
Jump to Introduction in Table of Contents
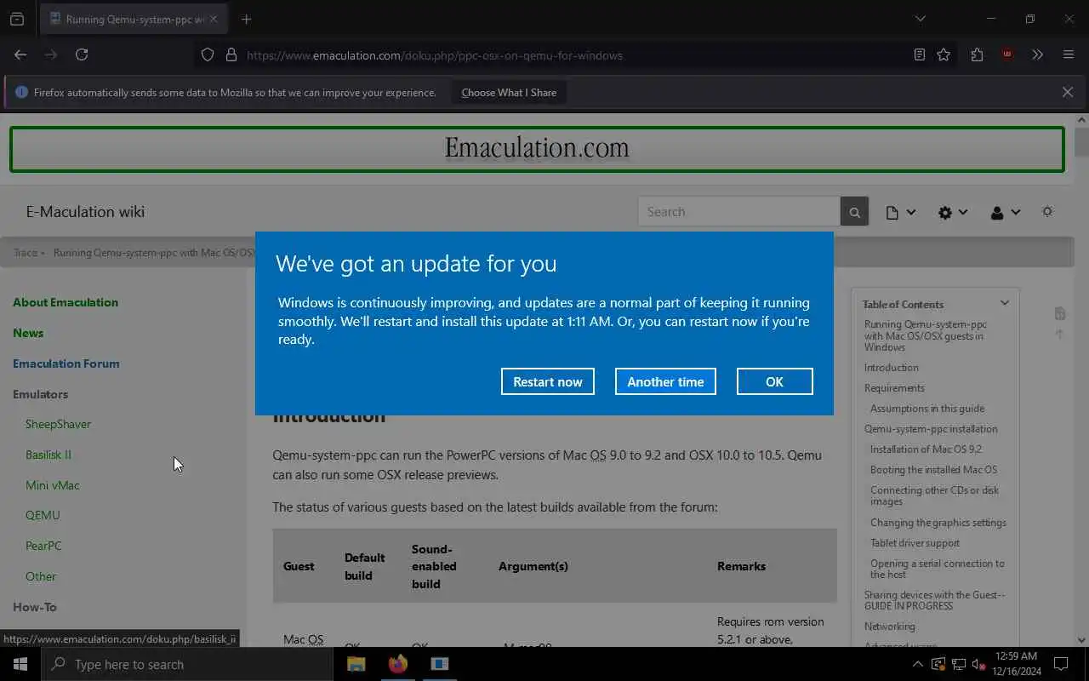(892, 368)
